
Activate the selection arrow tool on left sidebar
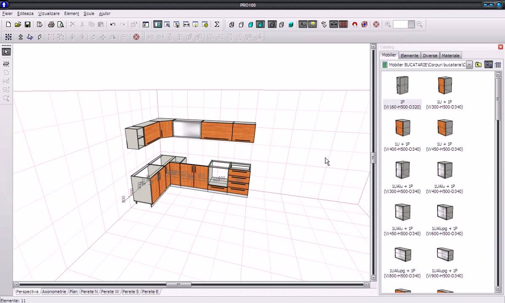click(x=6, y=52)
